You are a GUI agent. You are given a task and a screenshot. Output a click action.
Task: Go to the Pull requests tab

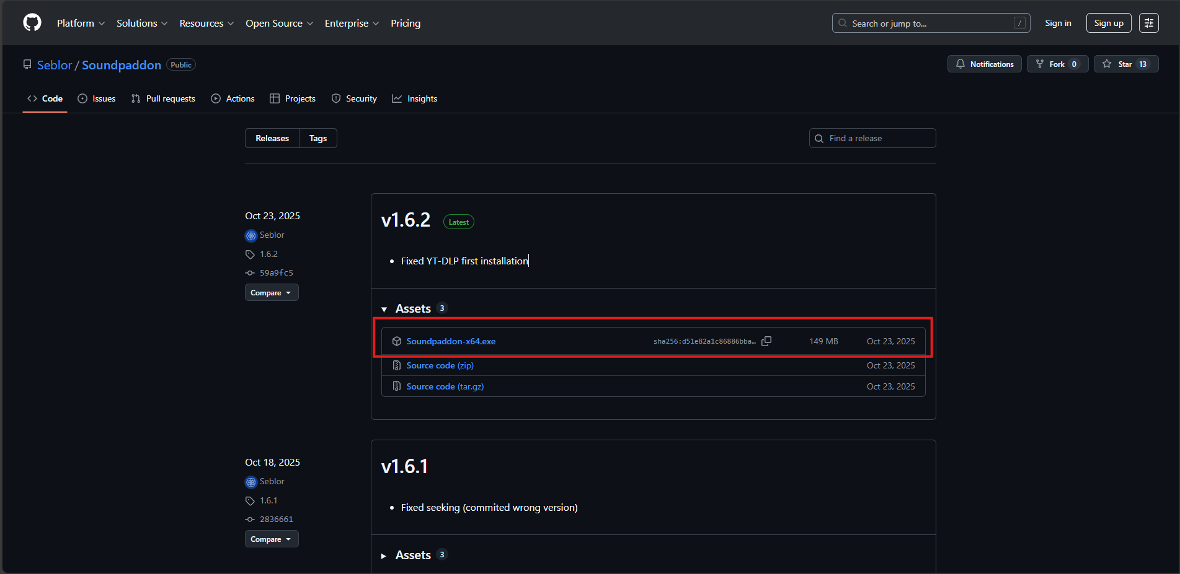163,98
